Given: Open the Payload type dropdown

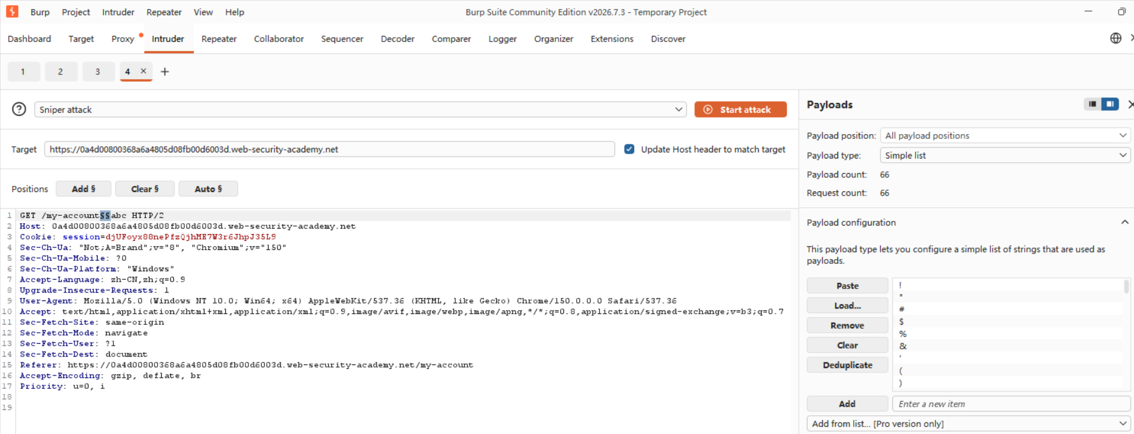Looking at the screenshot, I should (1005, 155).
